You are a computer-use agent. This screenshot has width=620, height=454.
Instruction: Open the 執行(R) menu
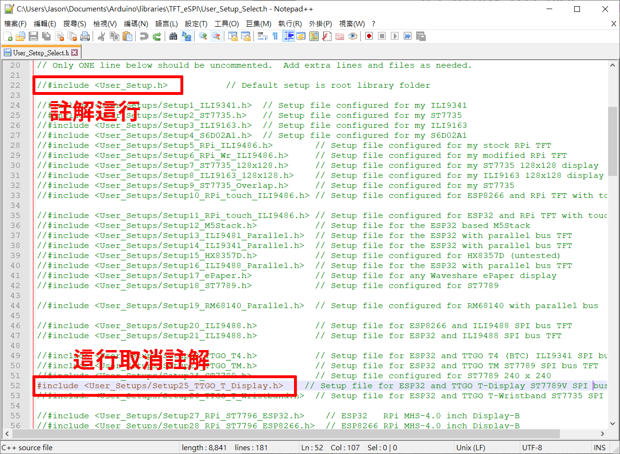pyautogui.click(x=290, y=23)
